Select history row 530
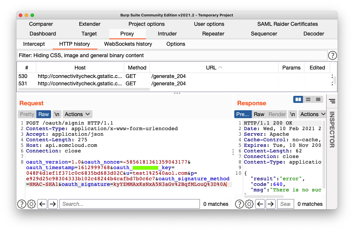The image size is (354, 231). (175, 76)
